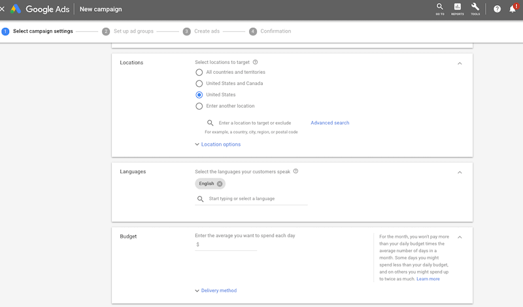
Task: Go to Set up ad groups step
Action: pyautogui.click(x=127, y=31)
